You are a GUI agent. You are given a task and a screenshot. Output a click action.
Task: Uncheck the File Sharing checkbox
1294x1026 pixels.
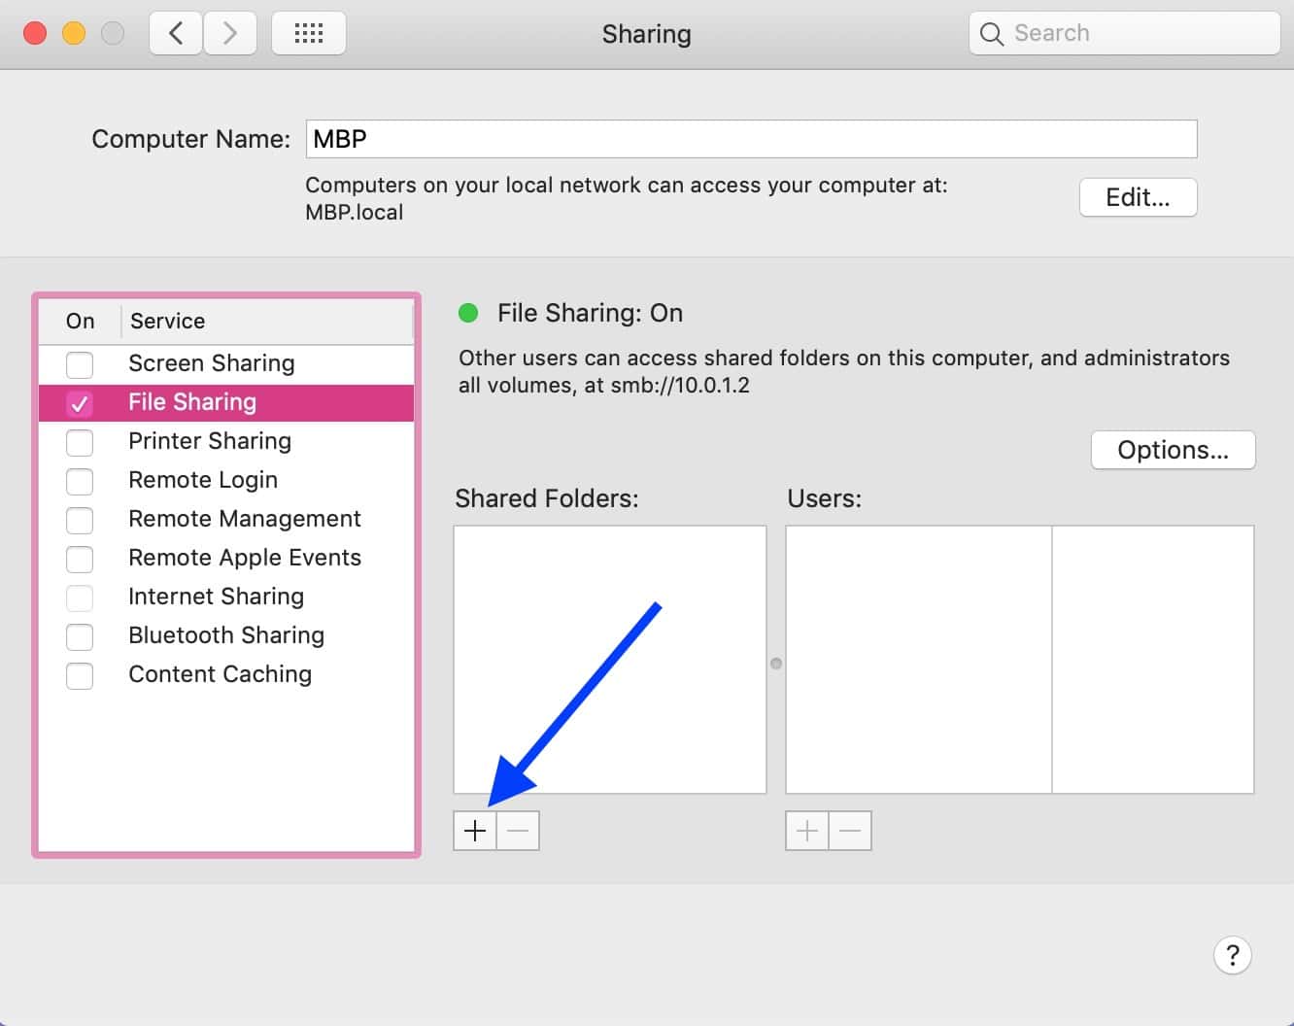tap(80, 403)
